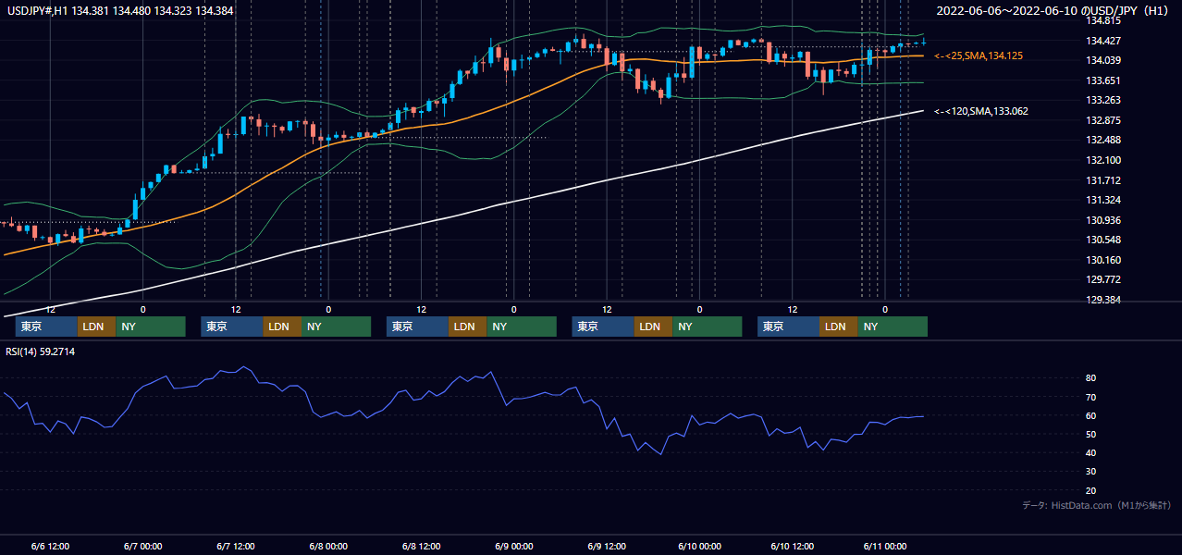The height and width of the screenshot is (555, 1182).
Task: Click RSI scale value 30
Action: [1090, 472]
